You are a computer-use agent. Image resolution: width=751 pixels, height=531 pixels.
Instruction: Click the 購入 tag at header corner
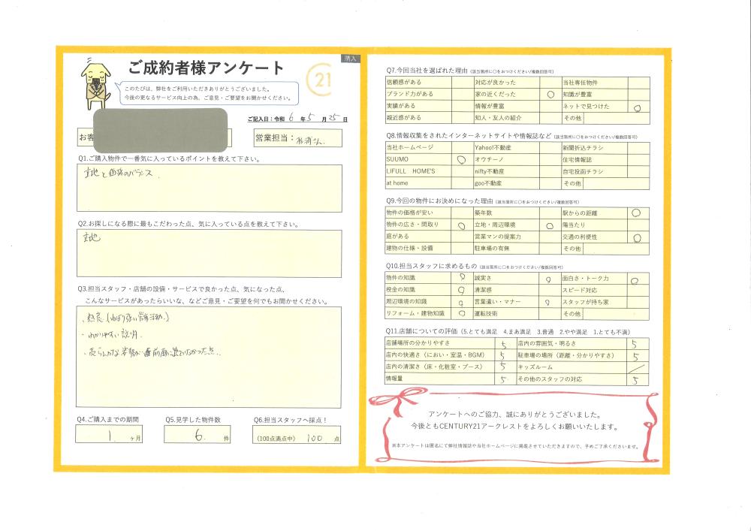(x=351, y=58)
